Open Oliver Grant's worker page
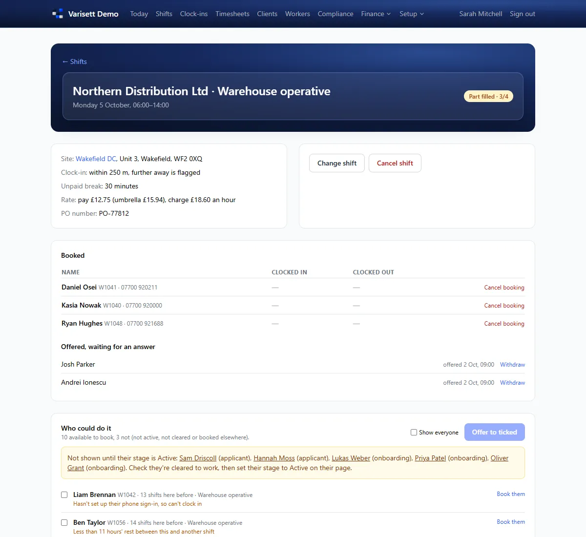The height and width of the screenshot is (537, 586). (499, 458)
